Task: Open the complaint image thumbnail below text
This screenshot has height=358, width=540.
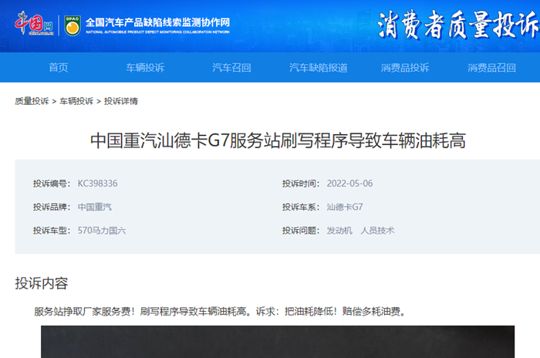Action: click(278, 342)
